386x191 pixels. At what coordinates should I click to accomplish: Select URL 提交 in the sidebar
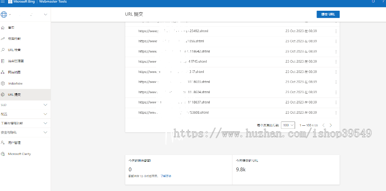click(x=25, y=94)
